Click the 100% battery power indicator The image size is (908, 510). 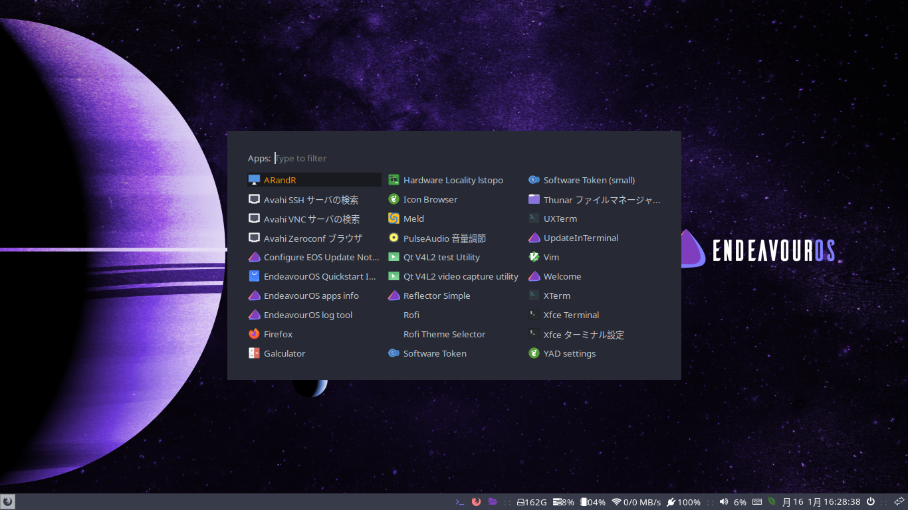[683, 502]
